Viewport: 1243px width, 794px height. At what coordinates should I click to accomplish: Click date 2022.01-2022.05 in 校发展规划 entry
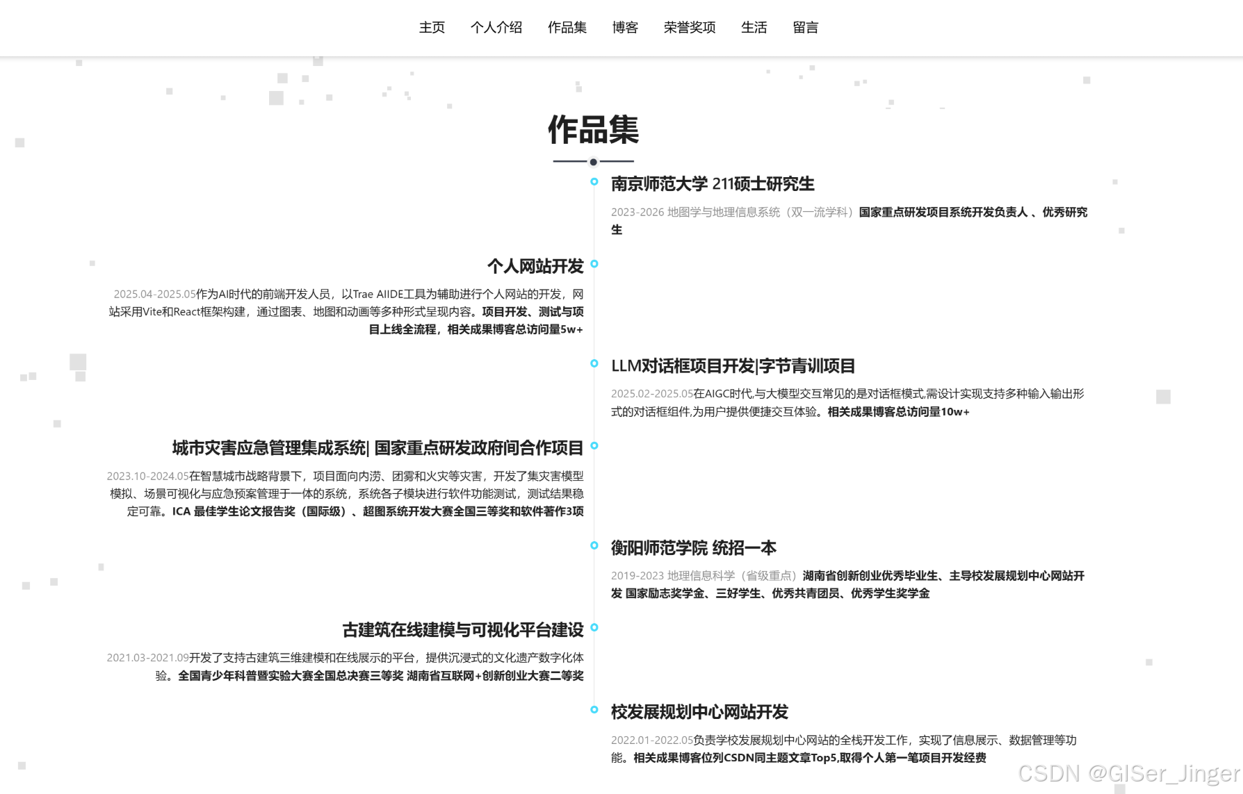652,741
